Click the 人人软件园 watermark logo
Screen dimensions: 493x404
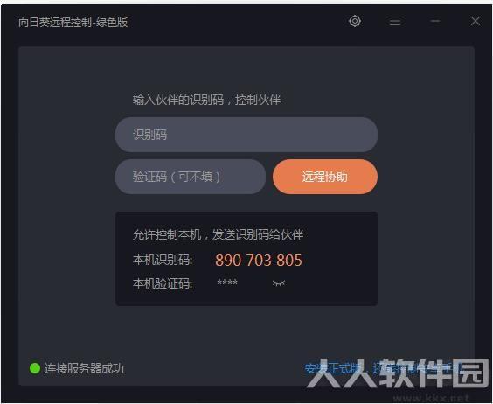click(397, 373)
